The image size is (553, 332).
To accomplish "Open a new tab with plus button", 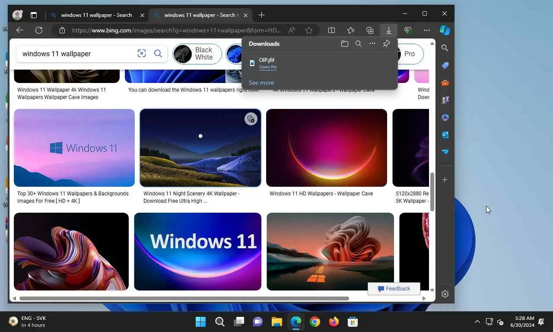I will (261, 15).
